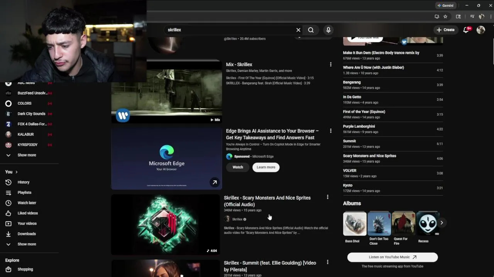Open Downloads in sidebar
Screen dimensions: 494x277
click(x=26, y=234)
